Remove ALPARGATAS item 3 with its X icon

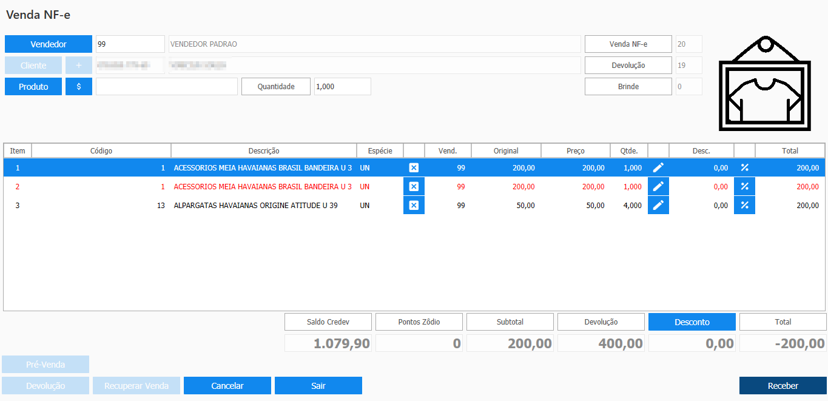pyautogui.click(x=414, y=206)
